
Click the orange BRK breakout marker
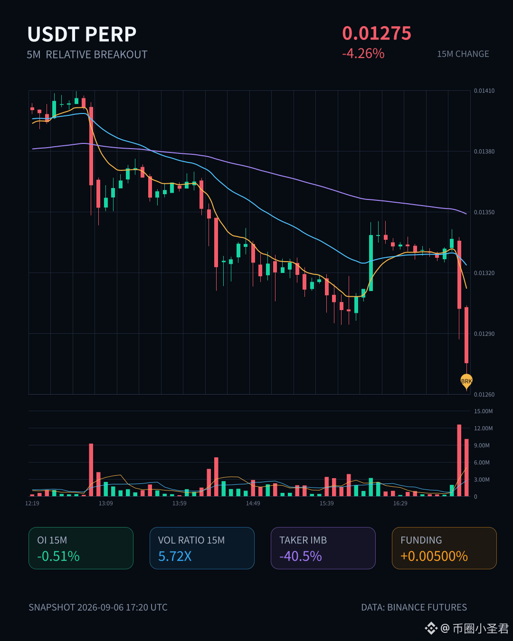pyautogui.click(x=466, y=381)
